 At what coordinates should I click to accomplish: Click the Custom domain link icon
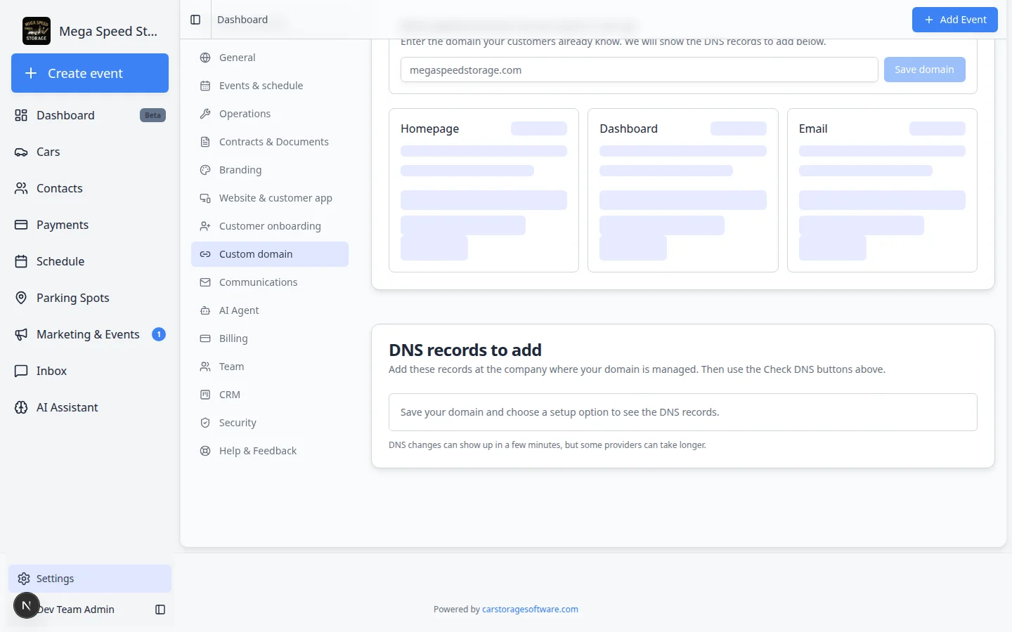coord(205,254)
